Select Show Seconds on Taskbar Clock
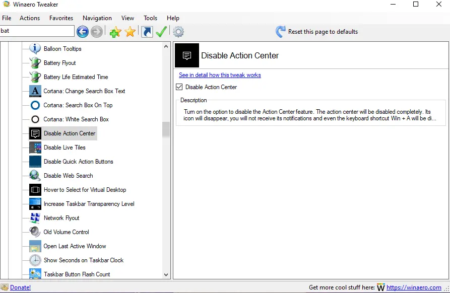 84,260
